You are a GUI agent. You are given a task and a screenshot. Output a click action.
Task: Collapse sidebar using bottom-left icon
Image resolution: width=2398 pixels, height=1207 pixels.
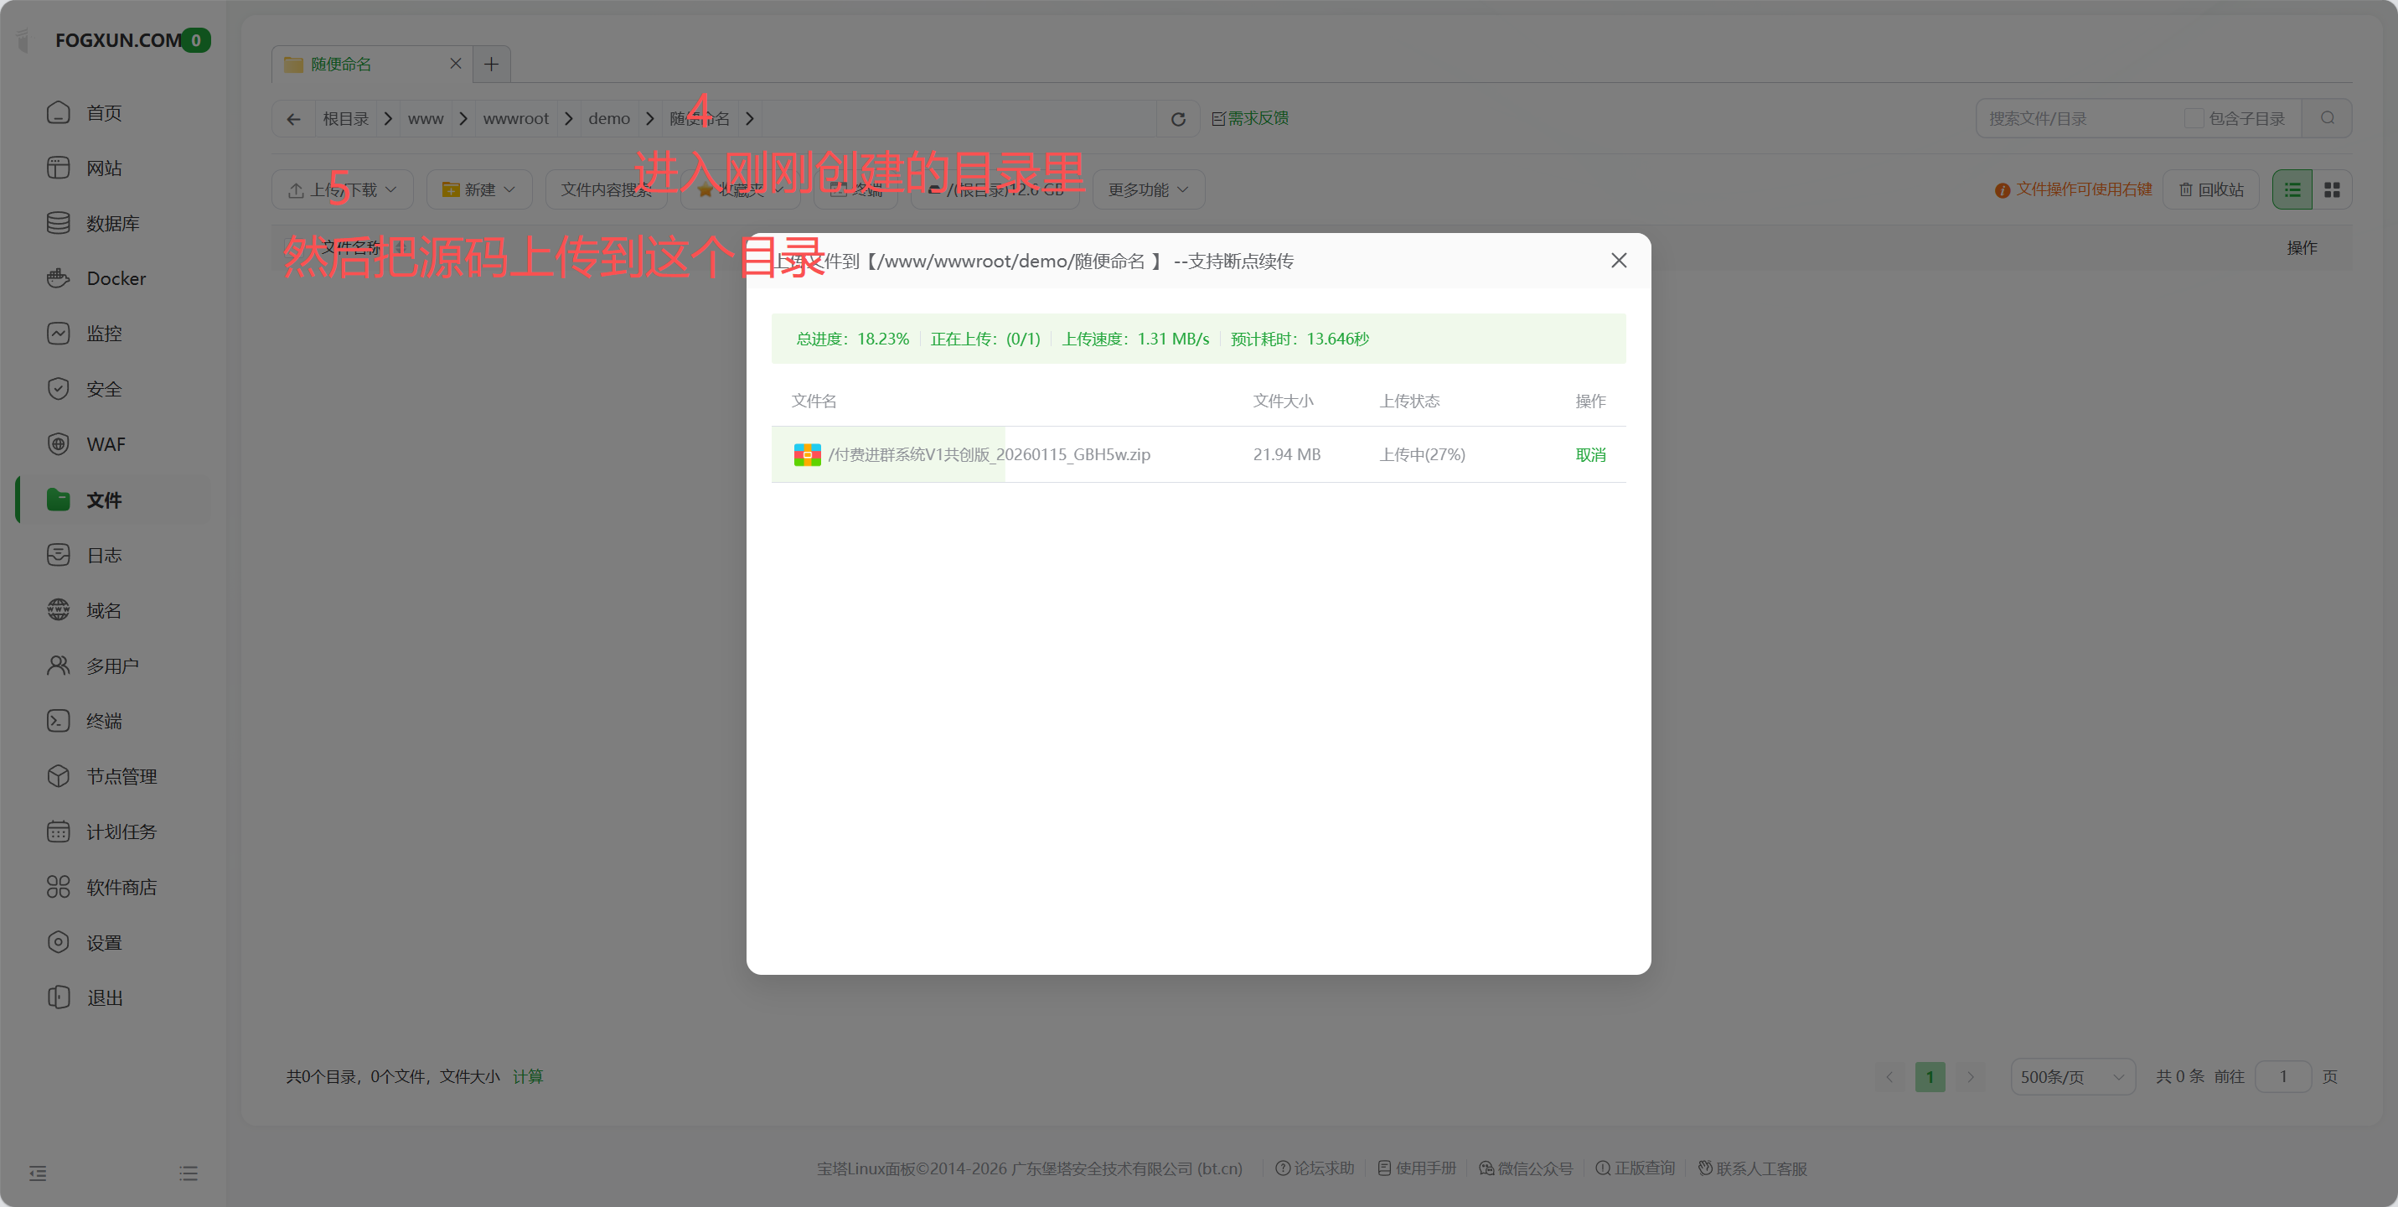(x=39, y=1173)
